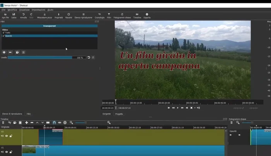Add a new filter with plus button
Screen dimensions: 271x156
coord(4,52)
